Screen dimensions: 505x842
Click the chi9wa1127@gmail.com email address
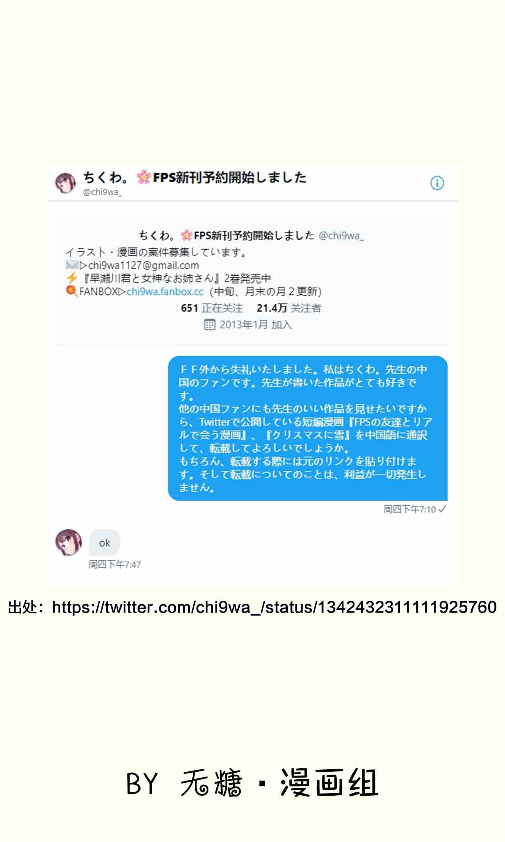point(144,265)
